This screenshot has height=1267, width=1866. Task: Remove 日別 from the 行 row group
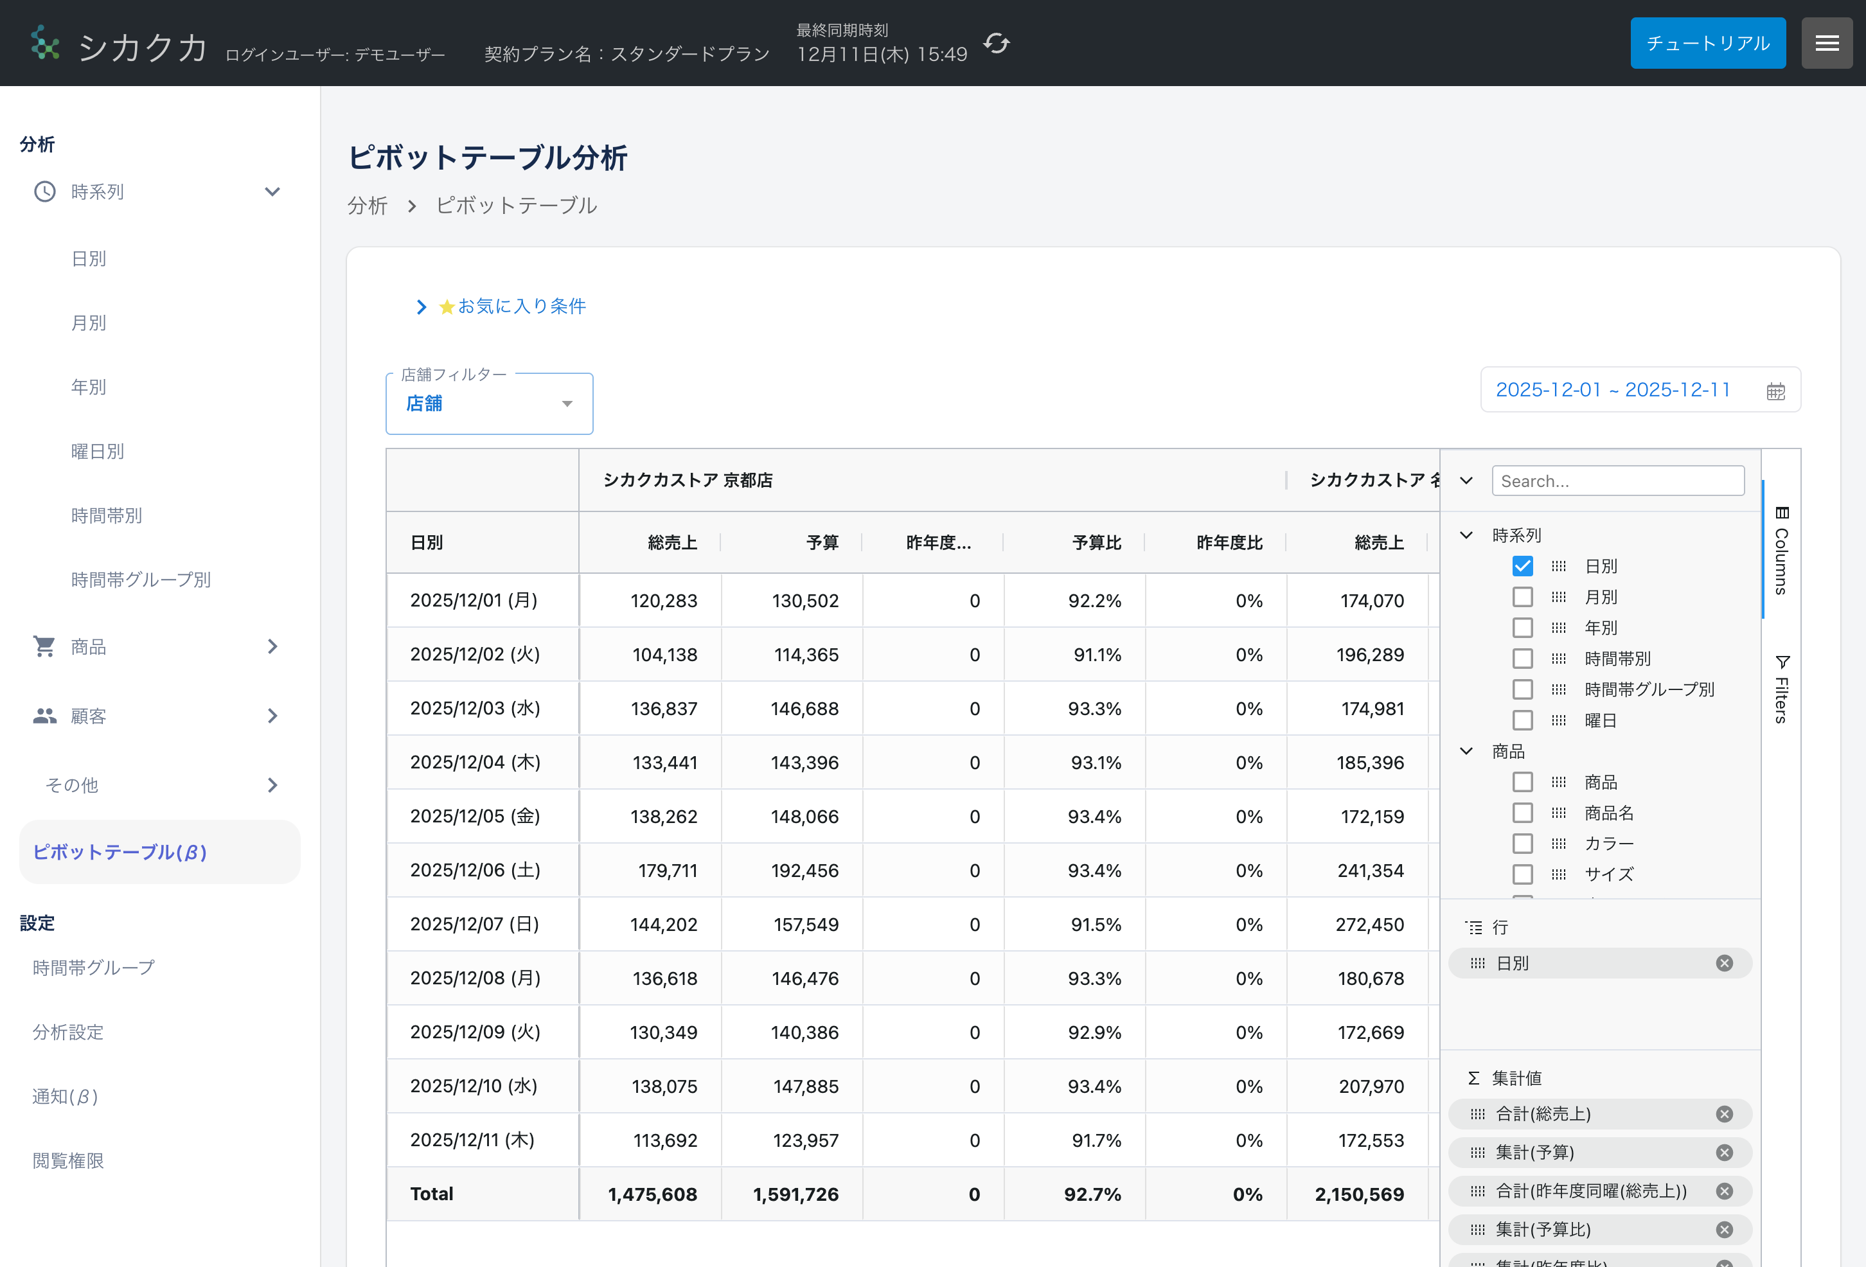[1724, 964]
